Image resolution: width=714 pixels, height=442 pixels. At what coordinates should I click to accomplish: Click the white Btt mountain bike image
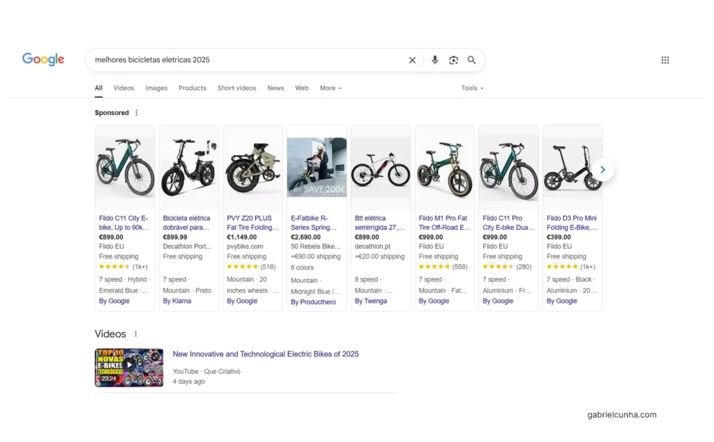pos(381,167)
